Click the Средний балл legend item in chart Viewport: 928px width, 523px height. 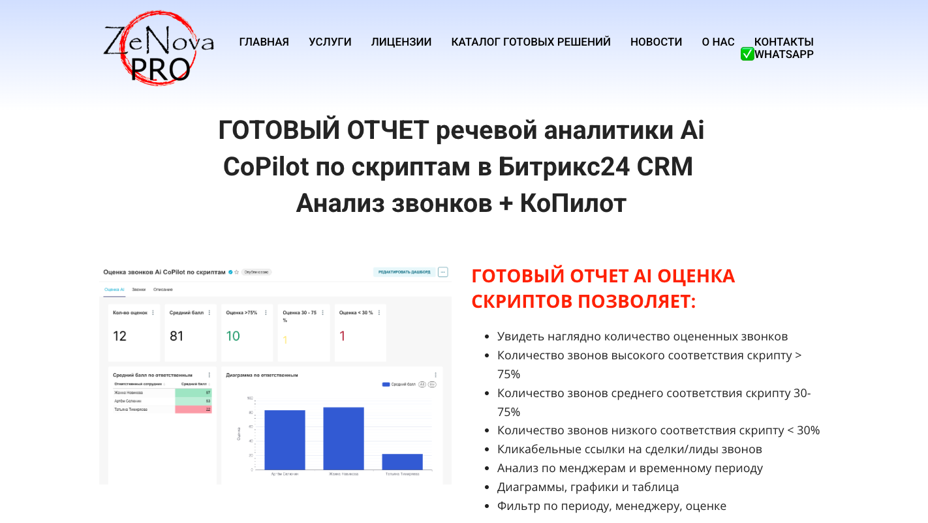pyautogui.click(x=399, y=385)
